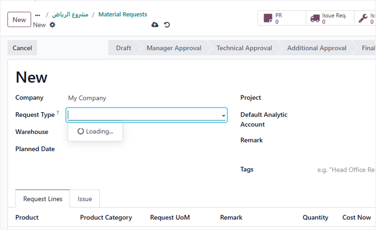Click the breadcrumb ellipsis menu
This screenshot has height=230, width=376.
38,15
